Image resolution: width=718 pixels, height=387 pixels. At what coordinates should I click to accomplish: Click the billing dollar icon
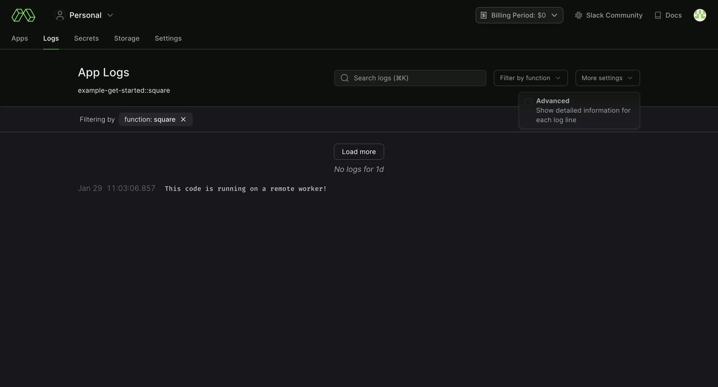[x=483, y=15]
